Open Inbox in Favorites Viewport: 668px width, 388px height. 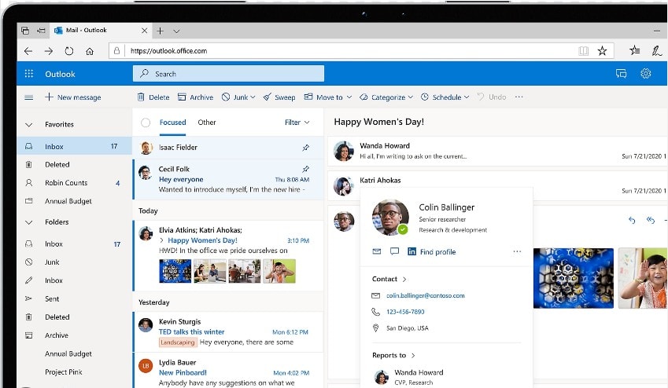75,146
